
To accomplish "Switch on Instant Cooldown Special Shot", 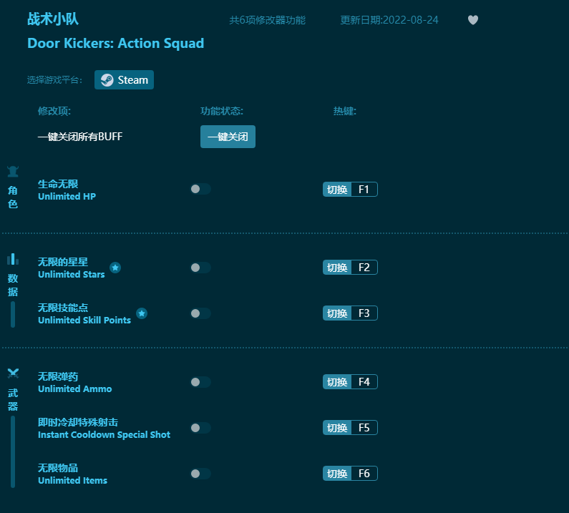I will tap(200, 428).
